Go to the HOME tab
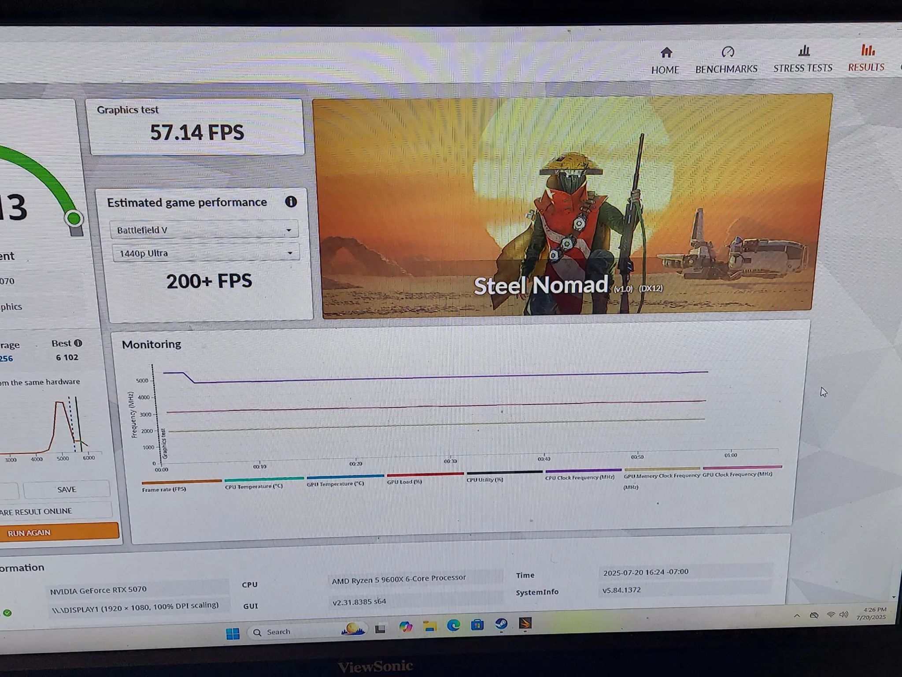902x677 pixels. [x=665, y=61]
